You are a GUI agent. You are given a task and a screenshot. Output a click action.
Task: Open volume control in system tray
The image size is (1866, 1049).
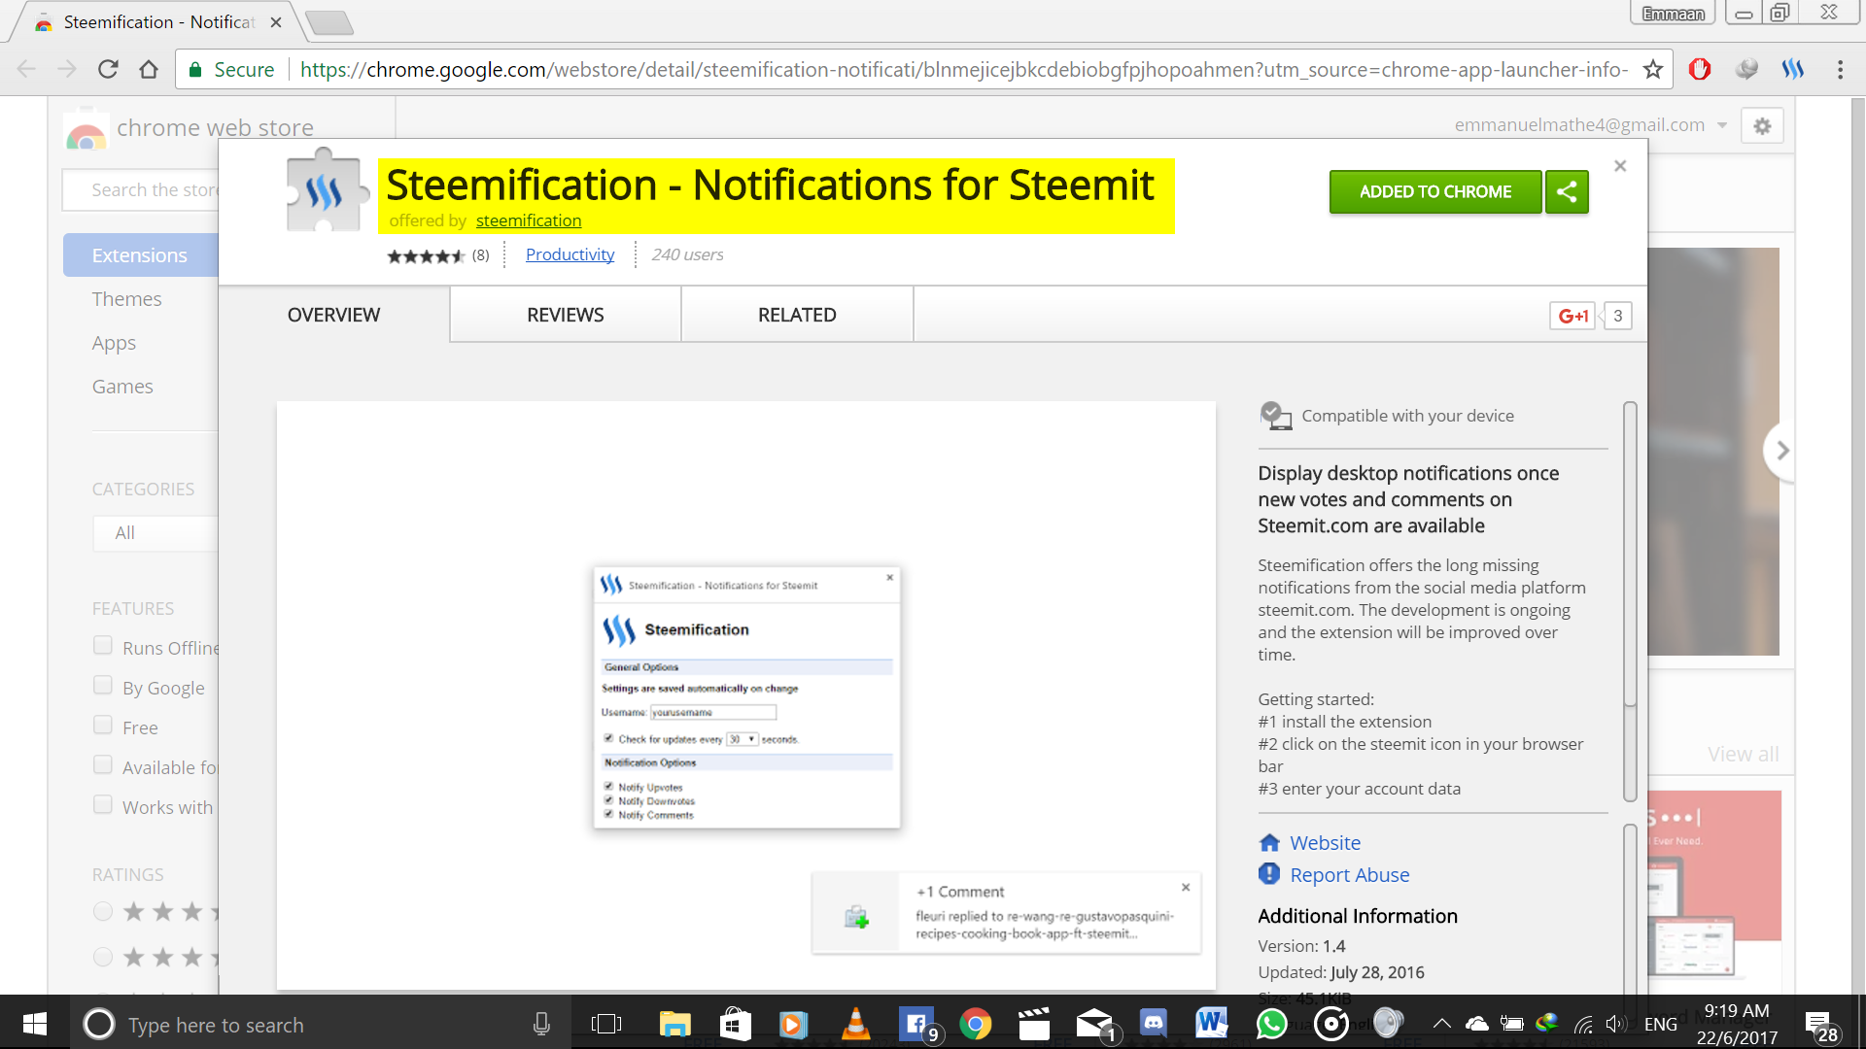point(1615,1024)
